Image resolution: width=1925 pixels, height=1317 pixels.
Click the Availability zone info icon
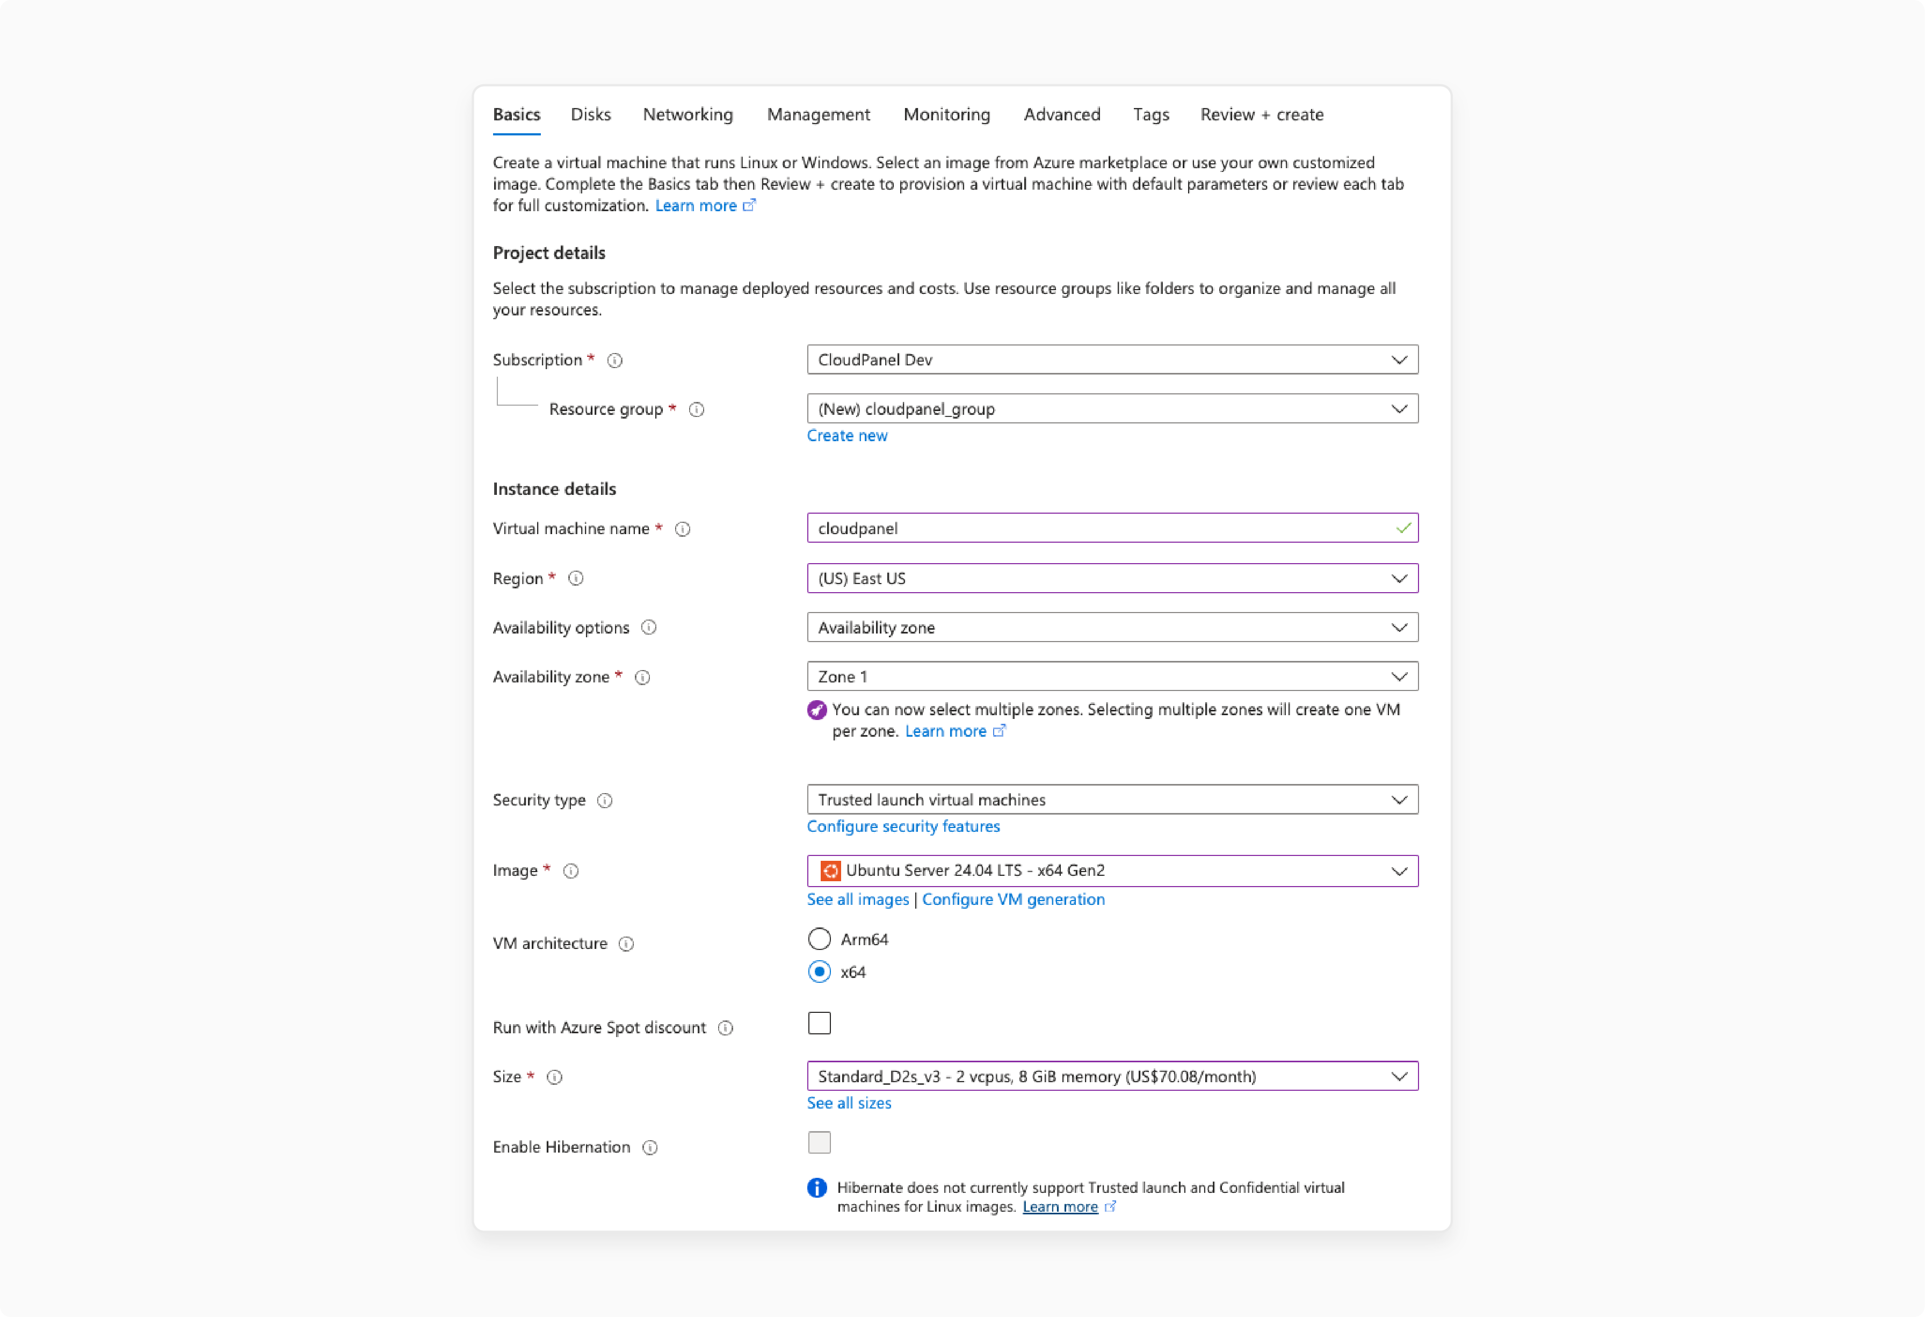642,677
